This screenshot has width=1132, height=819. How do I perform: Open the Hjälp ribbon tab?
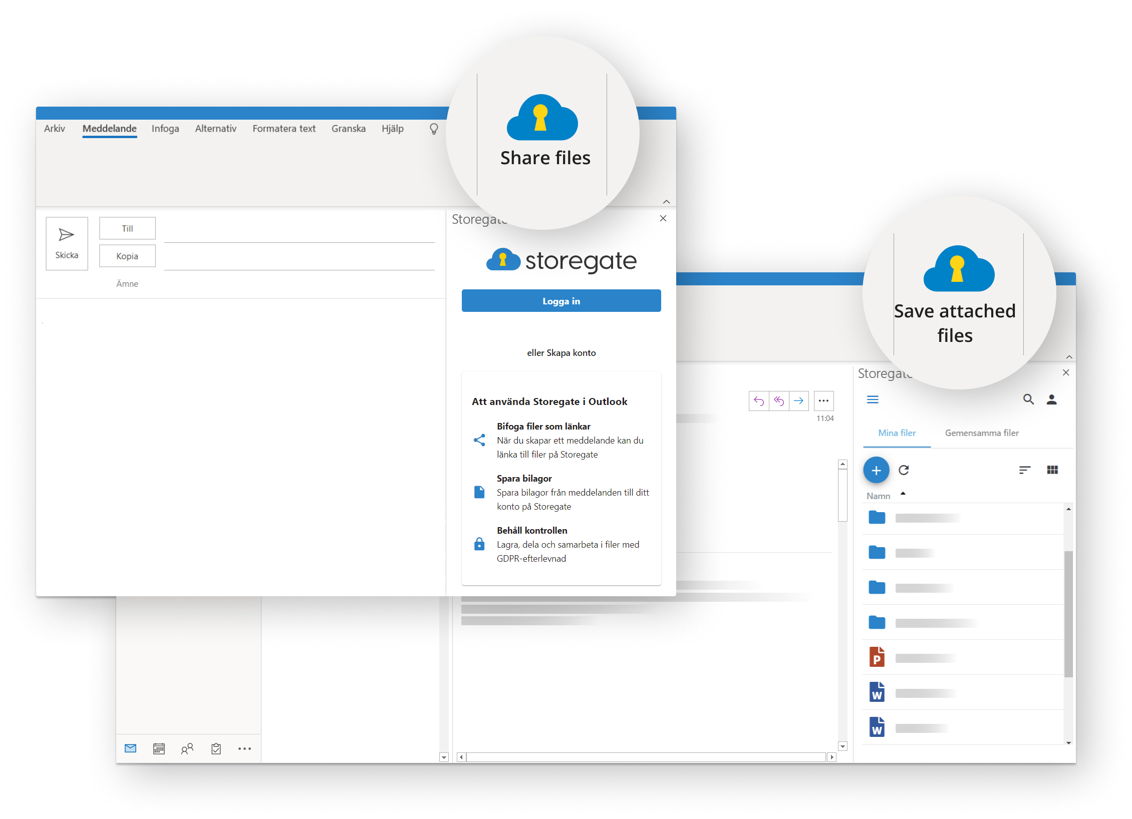coord(393,129)
